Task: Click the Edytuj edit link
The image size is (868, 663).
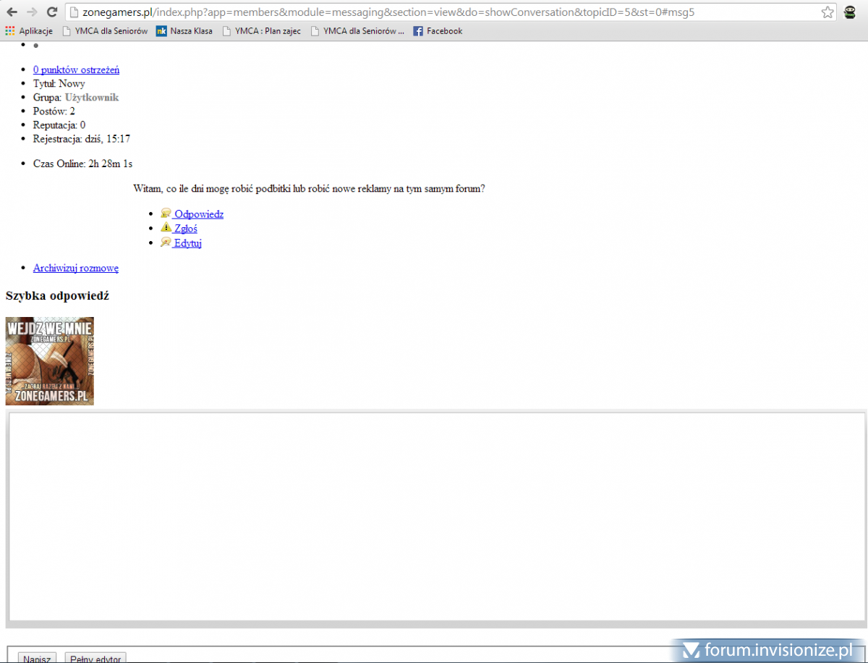Action: pyautogui.click(x=187, y=243)
